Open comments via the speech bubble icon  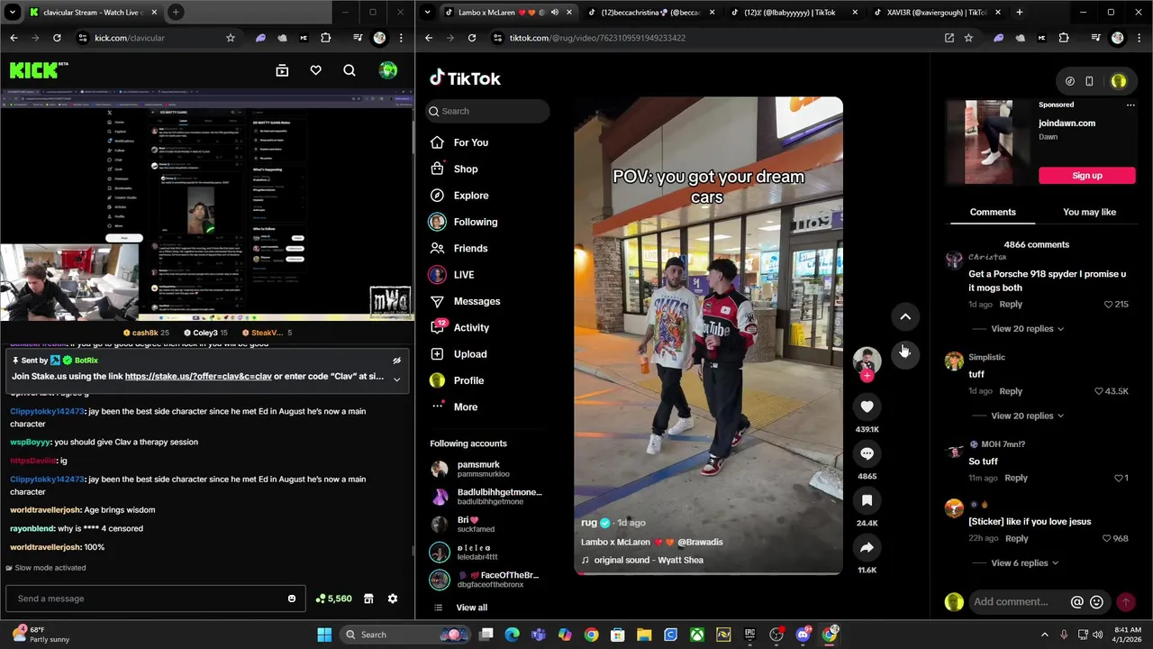(867, 453)
